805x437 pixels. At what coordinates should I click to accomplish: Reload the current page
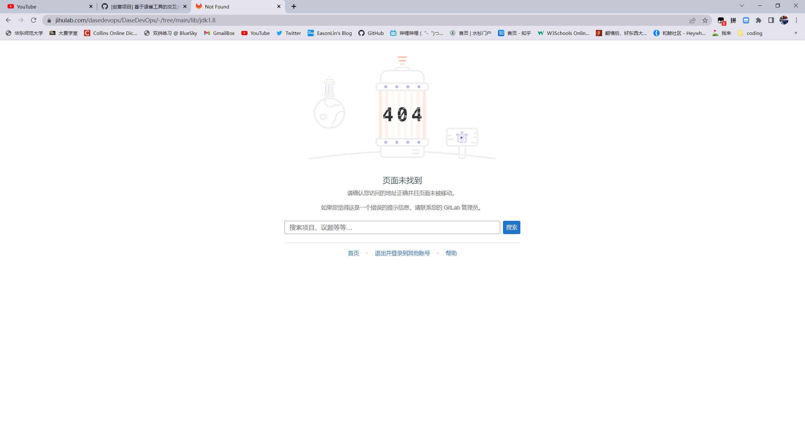click(x=33, y=20)
